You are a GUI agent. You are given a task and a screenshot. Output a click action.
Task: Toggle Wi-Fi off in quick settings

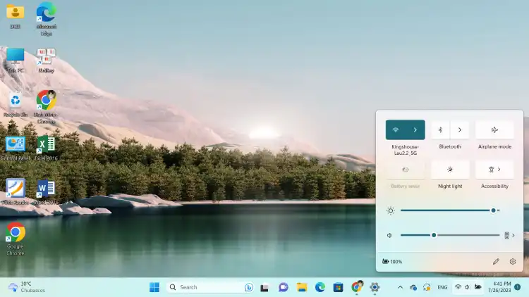click(396, 130)
